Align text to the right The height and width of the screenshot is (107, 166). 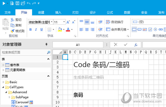click(92, 29)
